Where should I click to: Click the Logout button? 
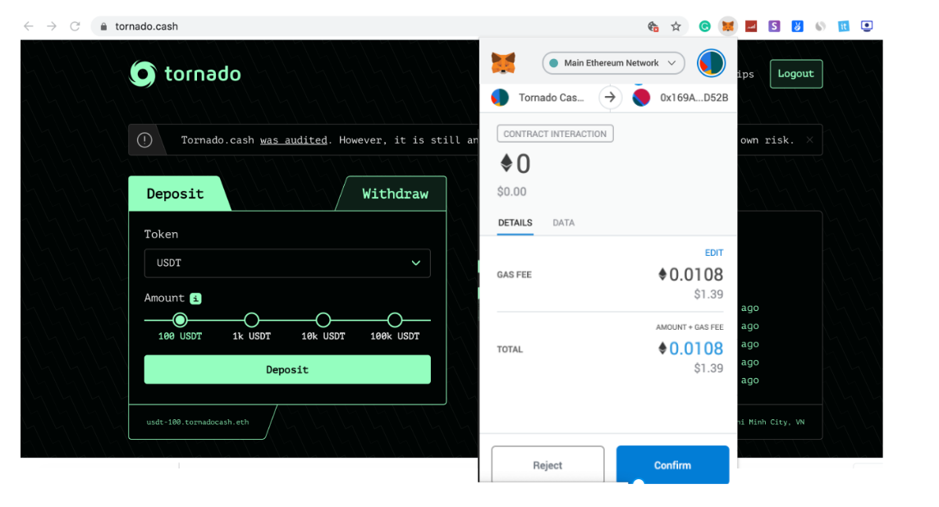click(x=796, y=74)
